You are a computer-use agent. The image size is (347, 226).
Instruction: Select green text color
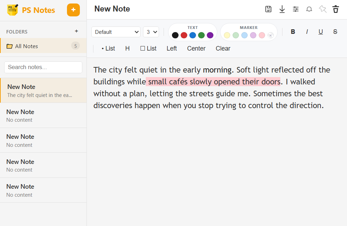pos(201,35)
